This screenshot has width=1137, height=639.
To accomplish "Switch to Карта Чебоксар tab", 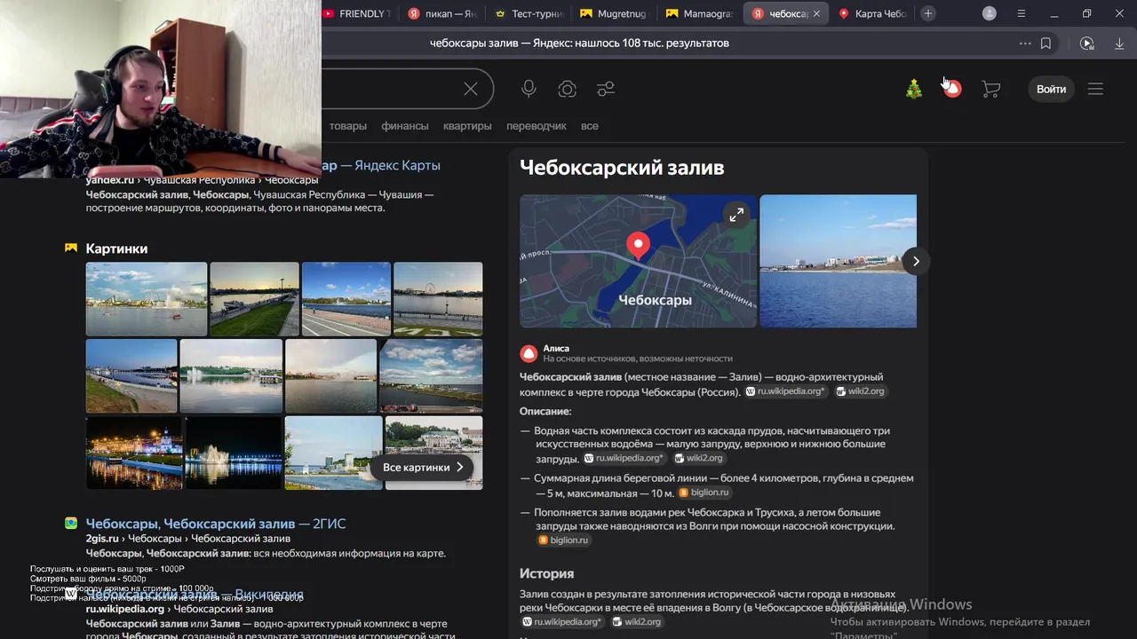I will 873,13.
